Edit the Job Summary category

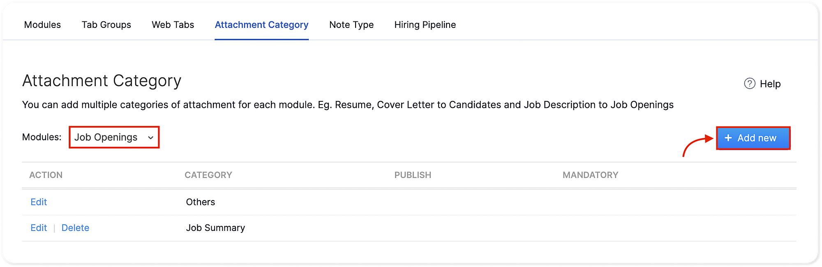pos(39,228)
